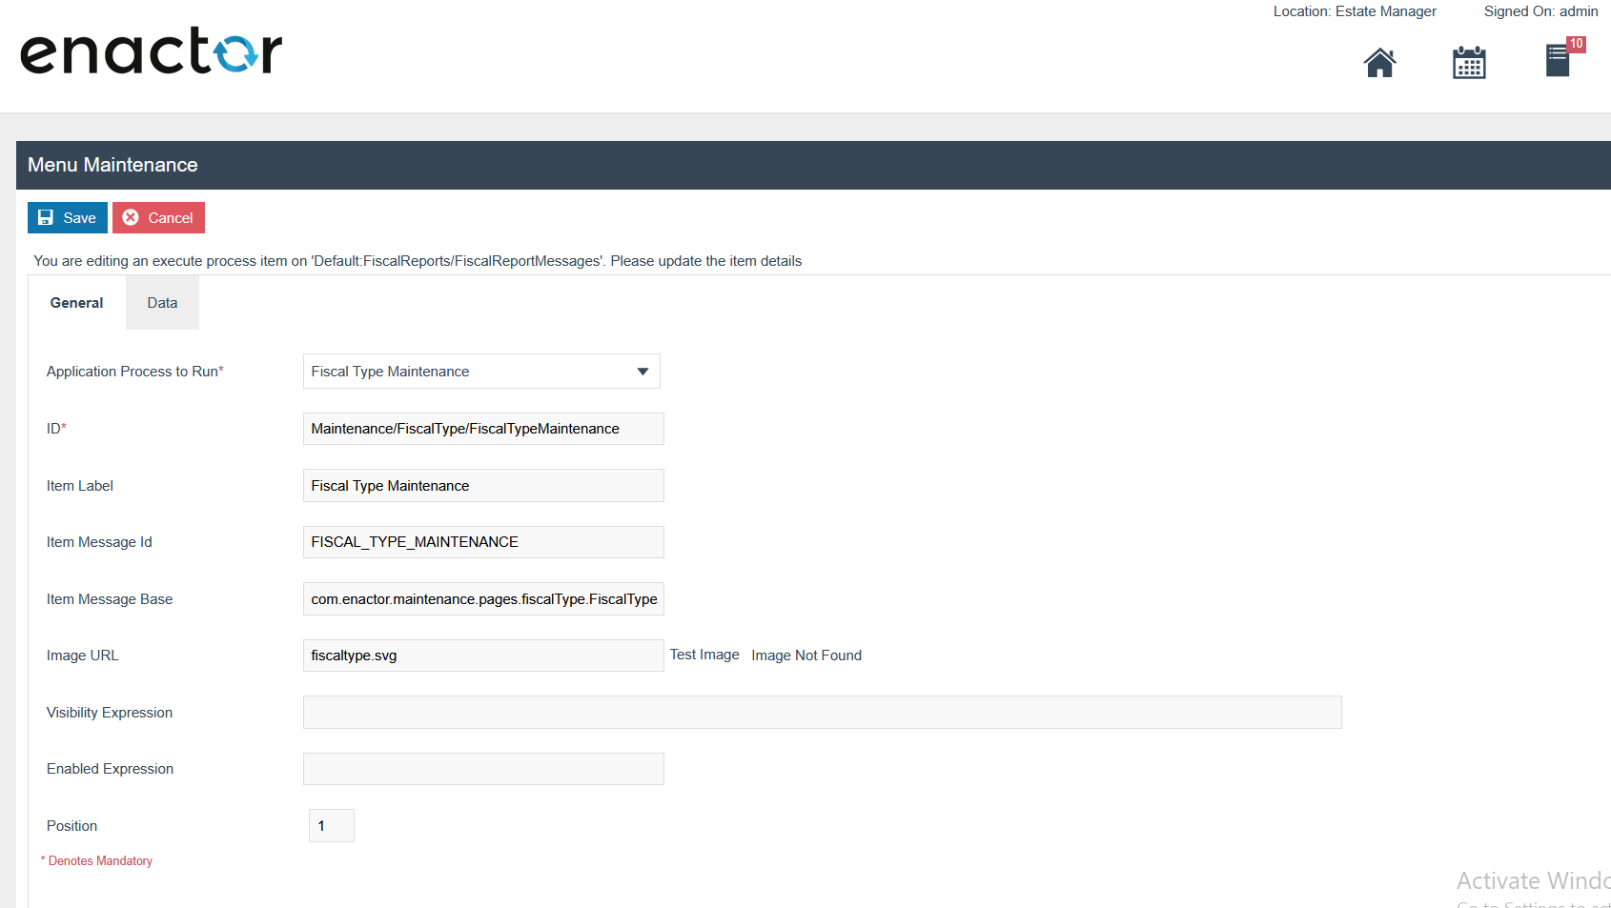Viewport: 1611px width, 908px height.
Task: Click the floppy disk icon on Save
Action: point(46,218)
